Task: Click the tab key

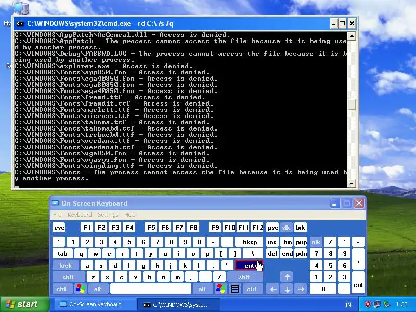Action: (x=62, y=254)
